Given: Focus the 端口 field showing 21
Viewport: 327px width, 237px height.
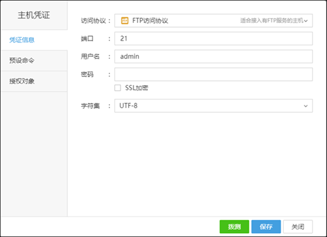Looking at the screenshot, I should [213, 39].
